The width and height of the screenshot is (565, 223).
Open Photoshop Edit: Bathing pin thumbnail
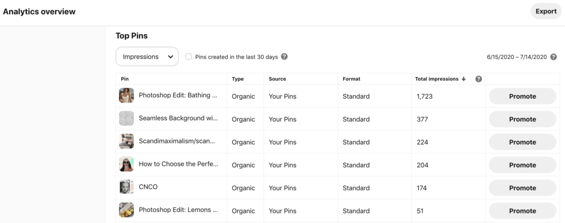(x=126, y=96)
